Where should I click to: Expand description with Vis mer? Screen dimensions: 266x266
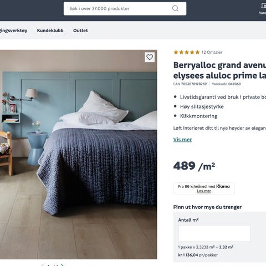coord(182,140)
